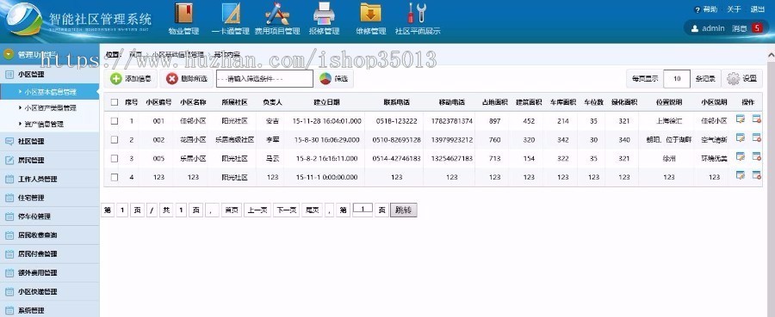This screenshot has width=775, height=317.
Task: Open the 物业管理 module icon
Action: (183, 14)
